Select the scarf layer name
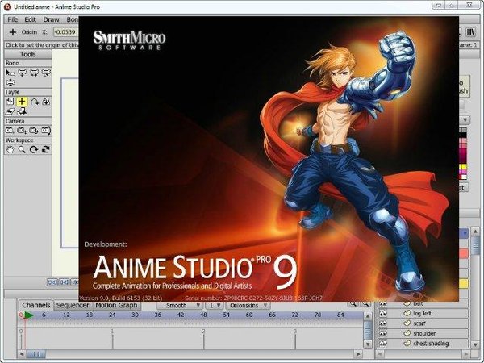This screenshot has height=363, width=484. click(419, 323)
